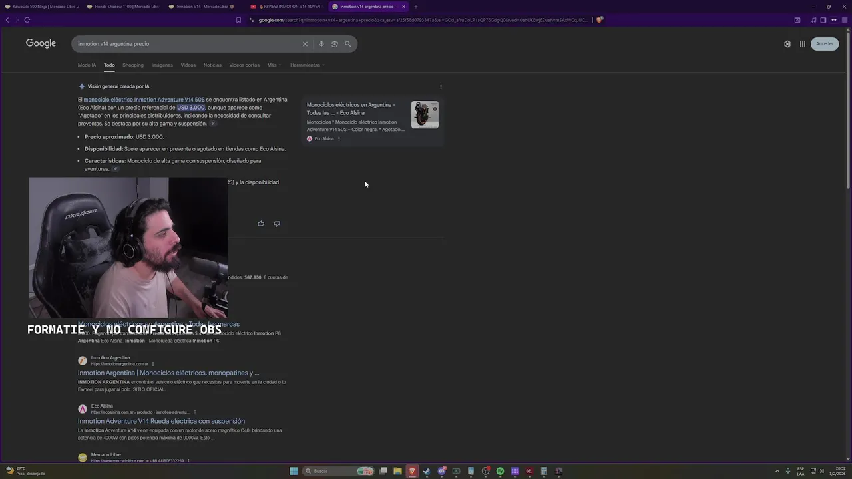This screenshot has height=479, width=852.
Task: Start voice search with microphone icon
Action: click(321, 44)
